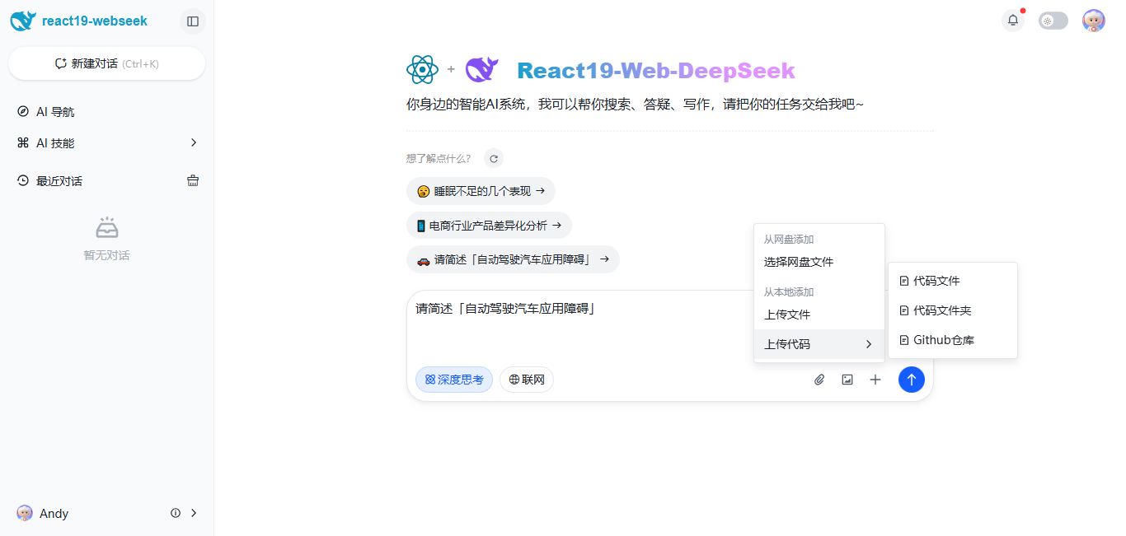Click the 想了解点什么? label

[439, 159]
